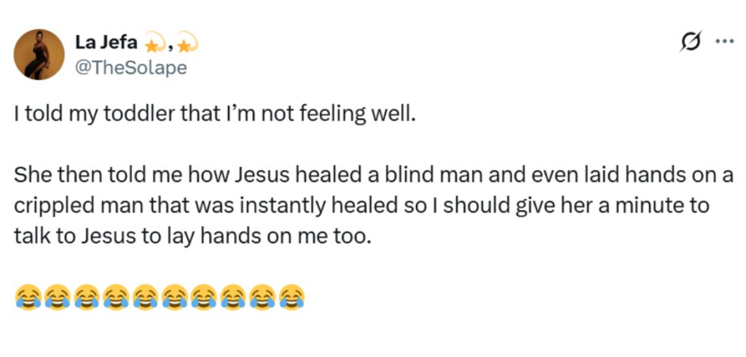The width and height of the screenshot is (746, 357).
Task: Click the fifth laughing-crying emoji in the row
Action: click(146, 297)
